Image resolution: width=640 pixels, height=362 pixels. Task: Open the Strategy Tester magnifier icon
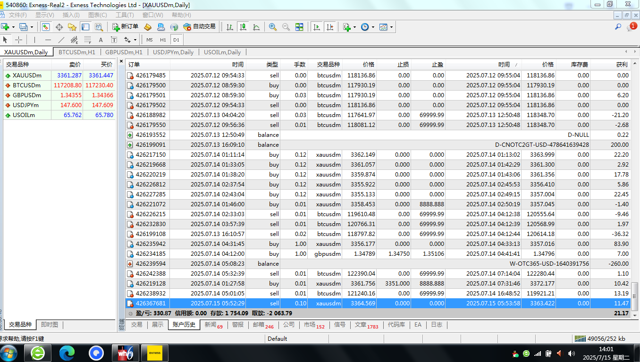click(x=99, y=27)
